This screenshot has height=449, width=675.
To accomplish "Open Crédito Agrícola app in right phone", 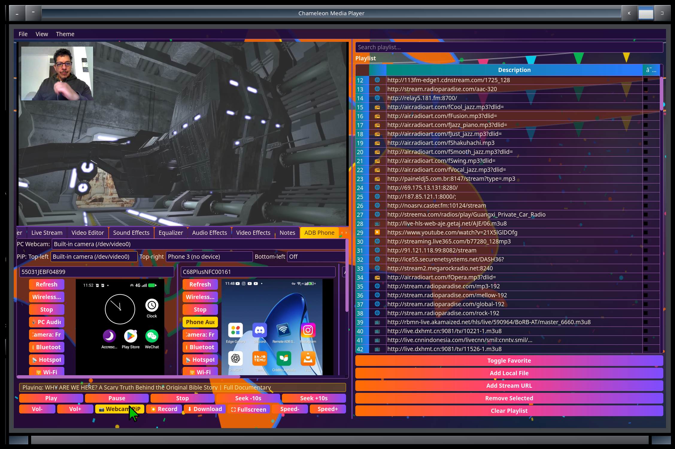I will tap(283, 358).
